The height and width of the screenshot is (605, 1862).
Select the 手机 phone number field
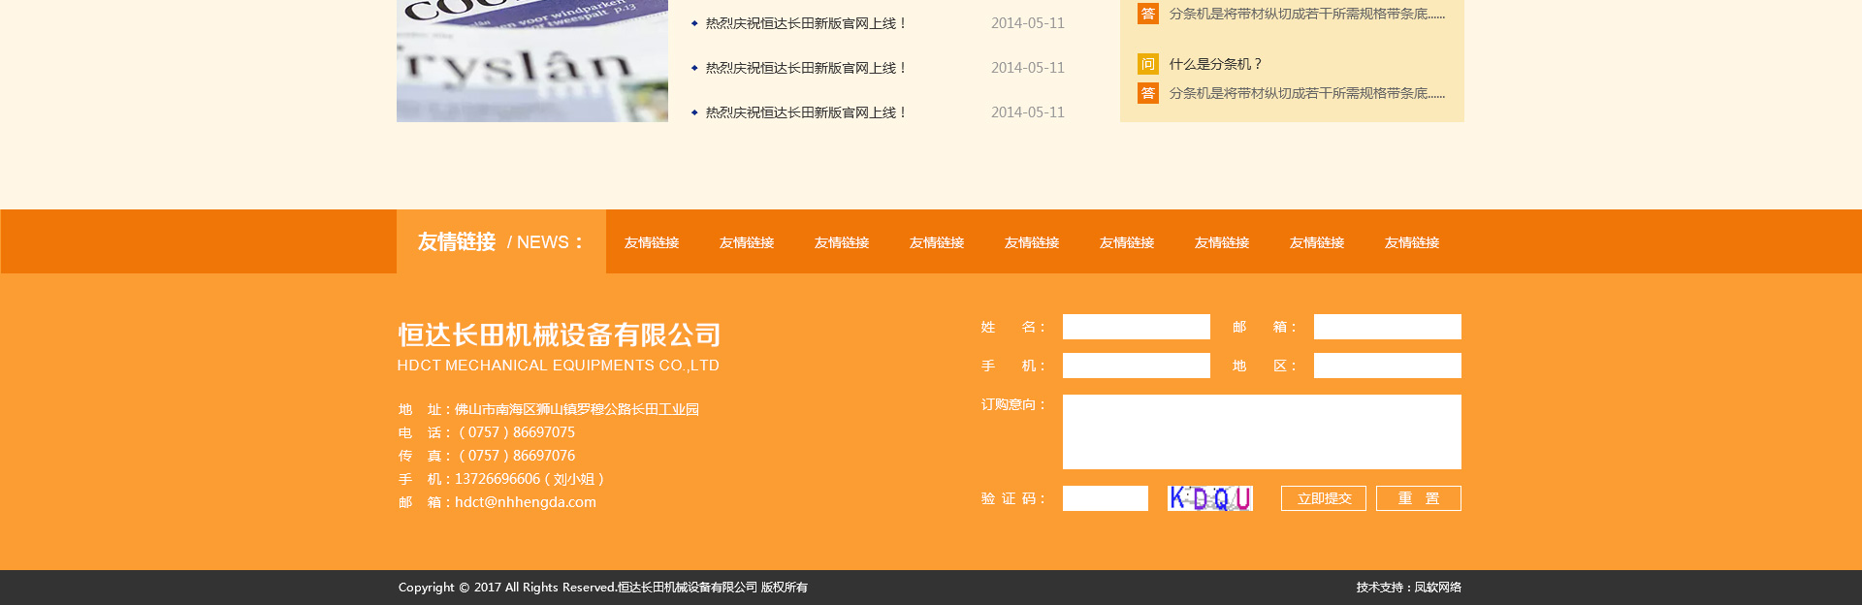[x=1136, y=366]
